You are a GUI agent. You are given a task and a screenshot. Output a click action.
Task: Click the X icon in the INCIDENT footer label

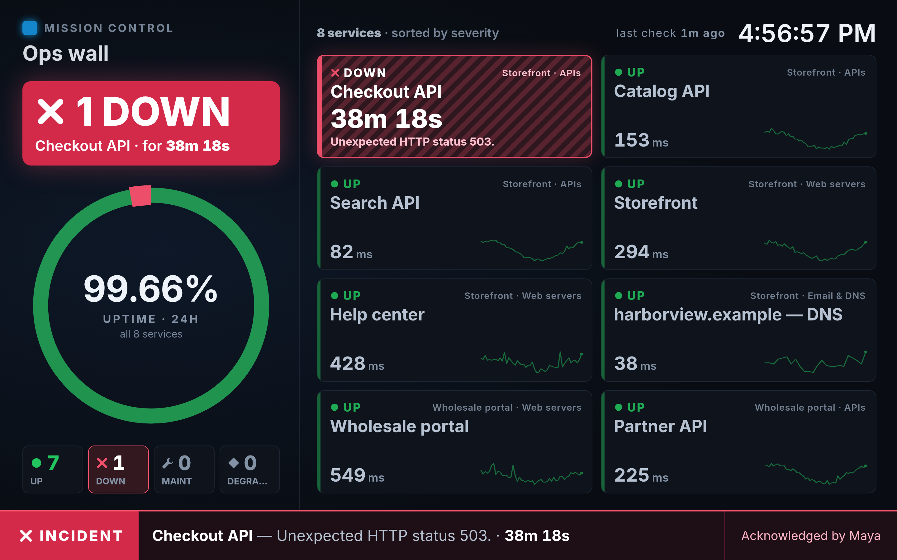(26, 536)
